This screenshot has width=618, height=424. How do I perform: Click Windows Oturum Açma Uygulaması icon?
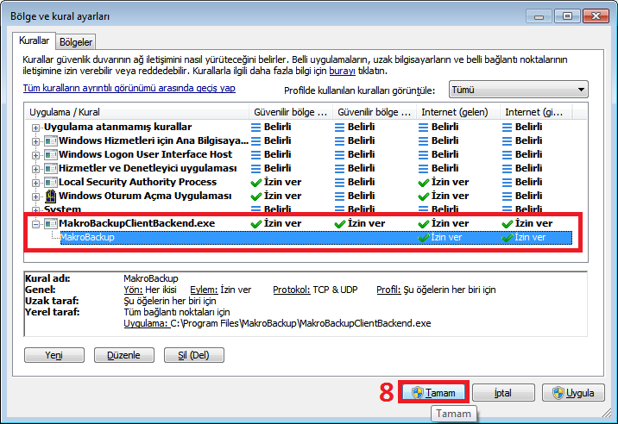(x=50, y=196)
